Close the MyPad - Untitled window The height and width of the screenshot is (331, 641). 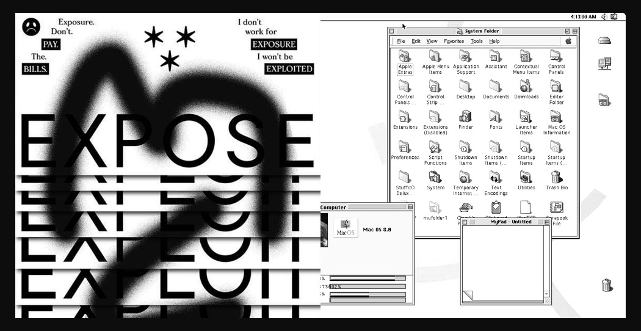pyautogui.click(x=465, y=222)
